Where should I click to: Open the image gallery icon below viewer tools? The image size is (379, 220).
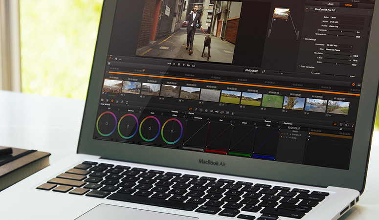109,64
